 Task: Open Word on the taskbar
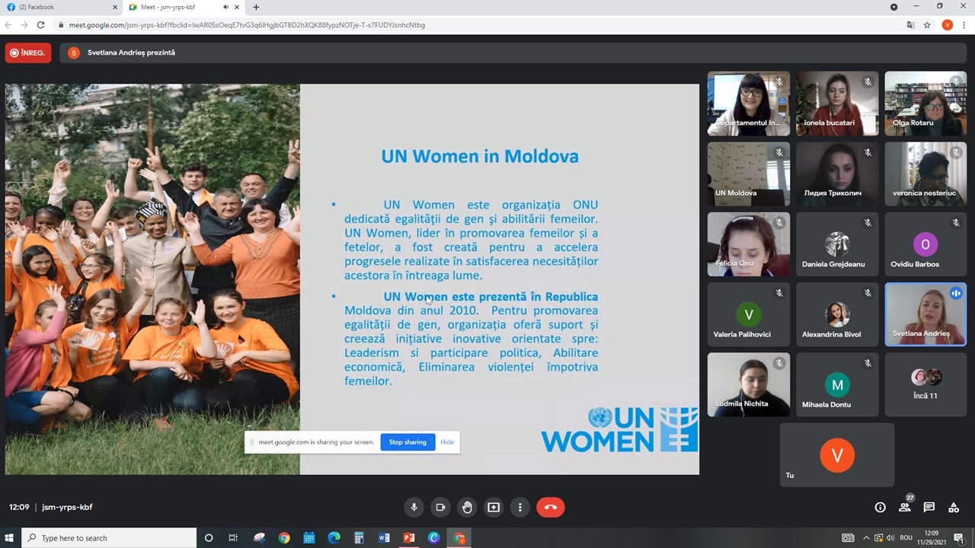tap(384, 538)
